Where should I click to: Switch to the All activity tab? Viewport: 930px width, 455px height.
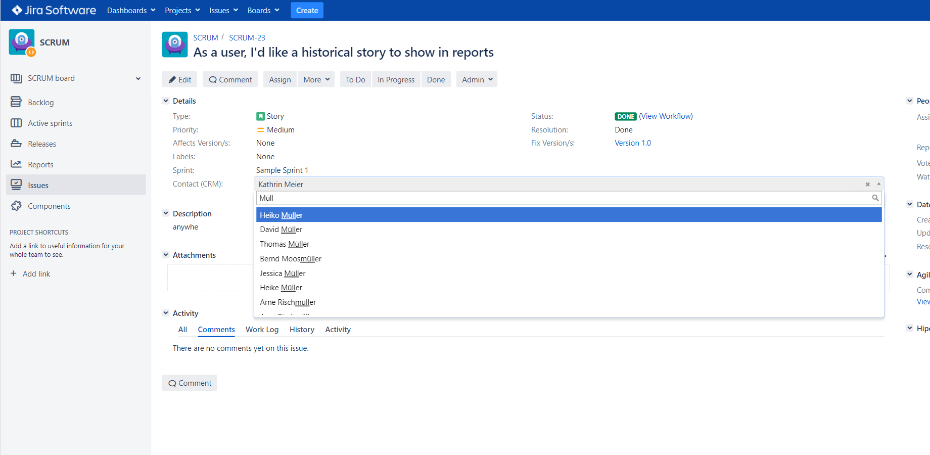(182, 330)
